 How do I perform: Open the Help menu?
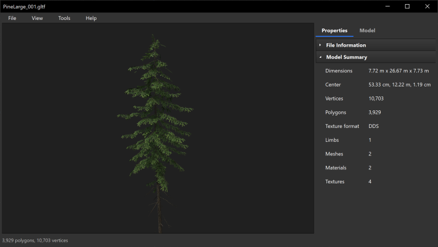tap(91, 18)
